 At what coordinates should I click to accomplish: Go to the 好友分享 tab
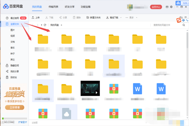point(70,7)
